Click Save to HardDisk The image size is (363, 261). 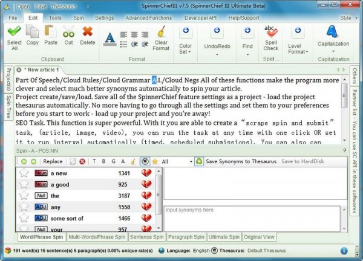click(x=302, y=161)
